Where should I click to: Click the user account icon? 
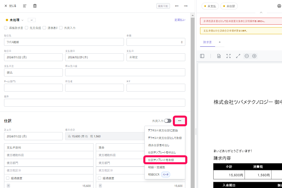pyautogui.click(x=279, y=6)
